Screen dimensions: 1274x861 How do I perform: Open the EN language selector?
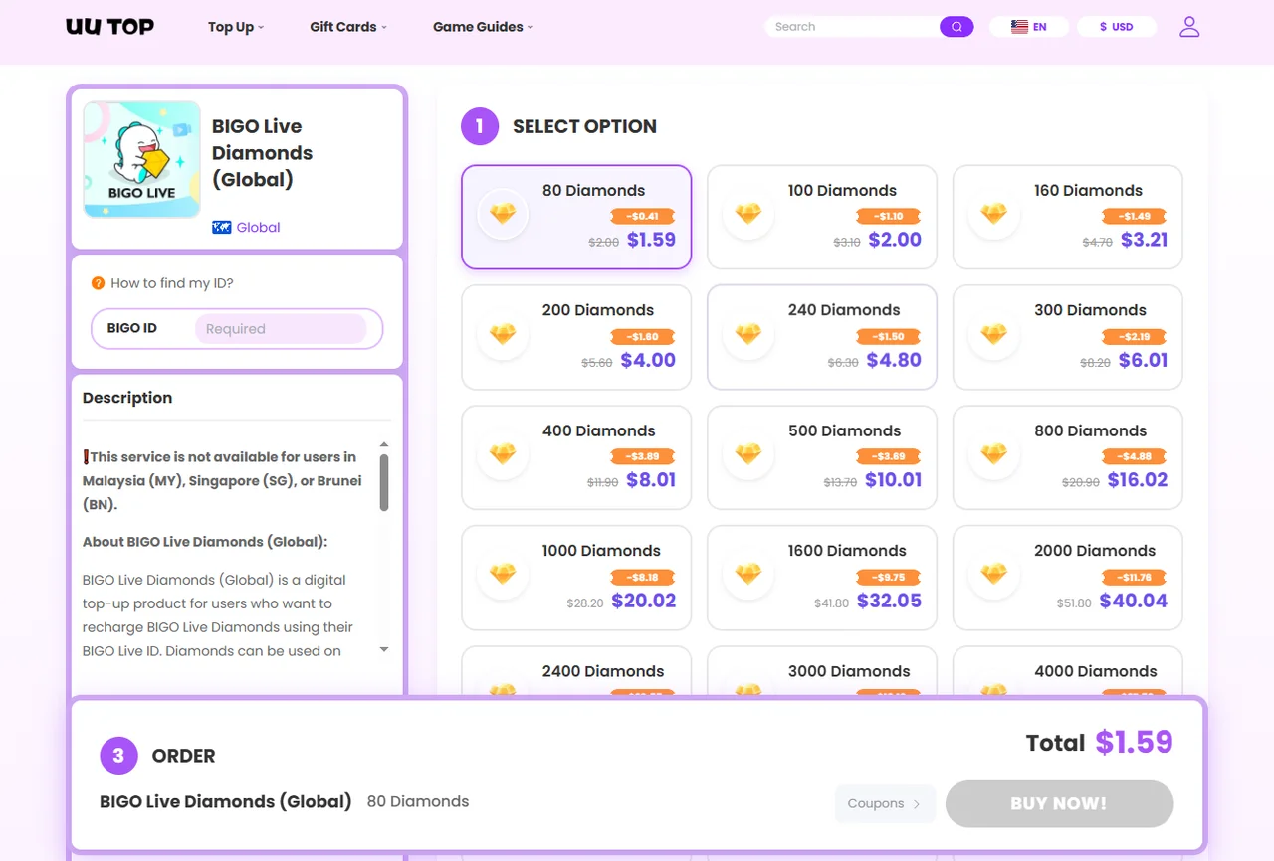pos(1029,27)
